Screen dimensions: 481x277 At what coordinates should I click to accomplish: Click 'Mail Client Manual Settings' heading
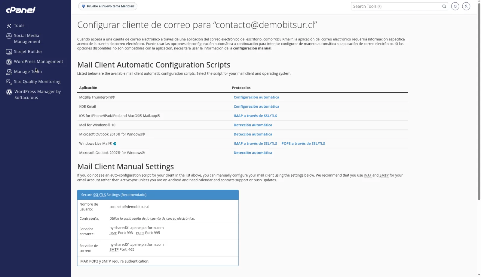point(126,167)
